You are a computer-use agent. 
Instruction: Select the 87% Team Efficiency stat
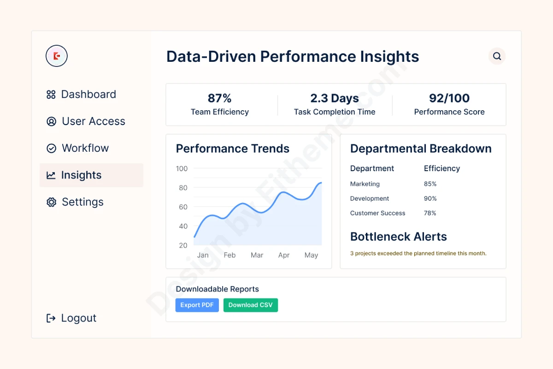(x=220, y=105)
